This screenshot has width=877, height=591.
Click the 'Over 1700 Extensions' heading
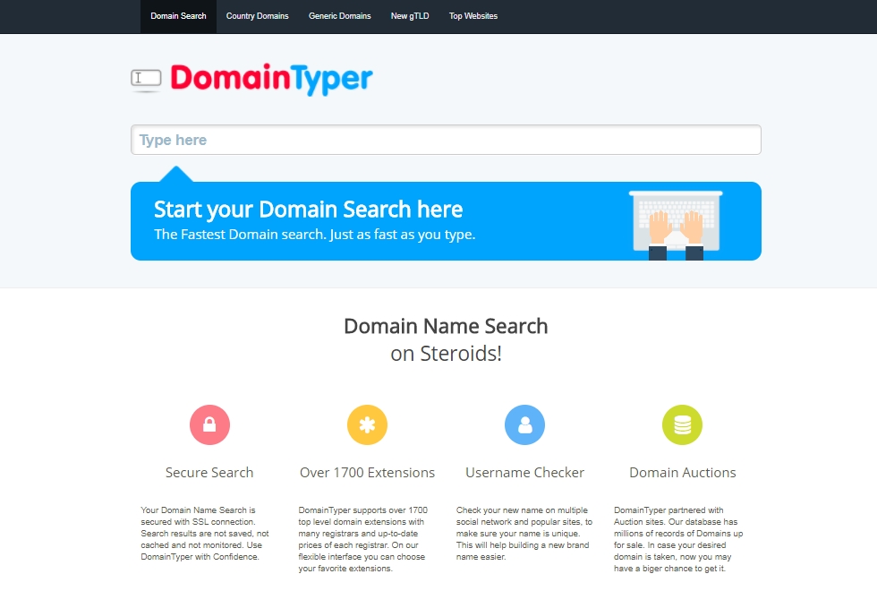pyautogui.click(x=367, y=473)
